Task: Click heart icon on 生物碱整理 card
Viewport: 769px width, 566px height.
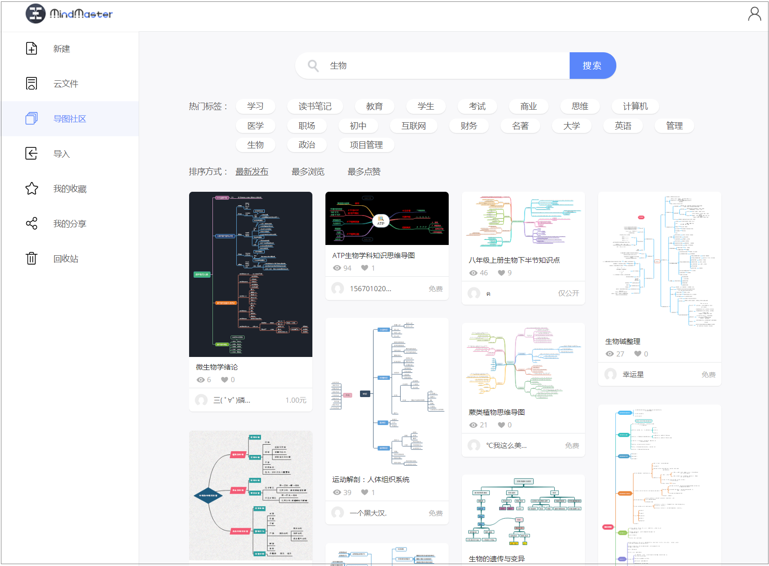Action: point(637,354)
